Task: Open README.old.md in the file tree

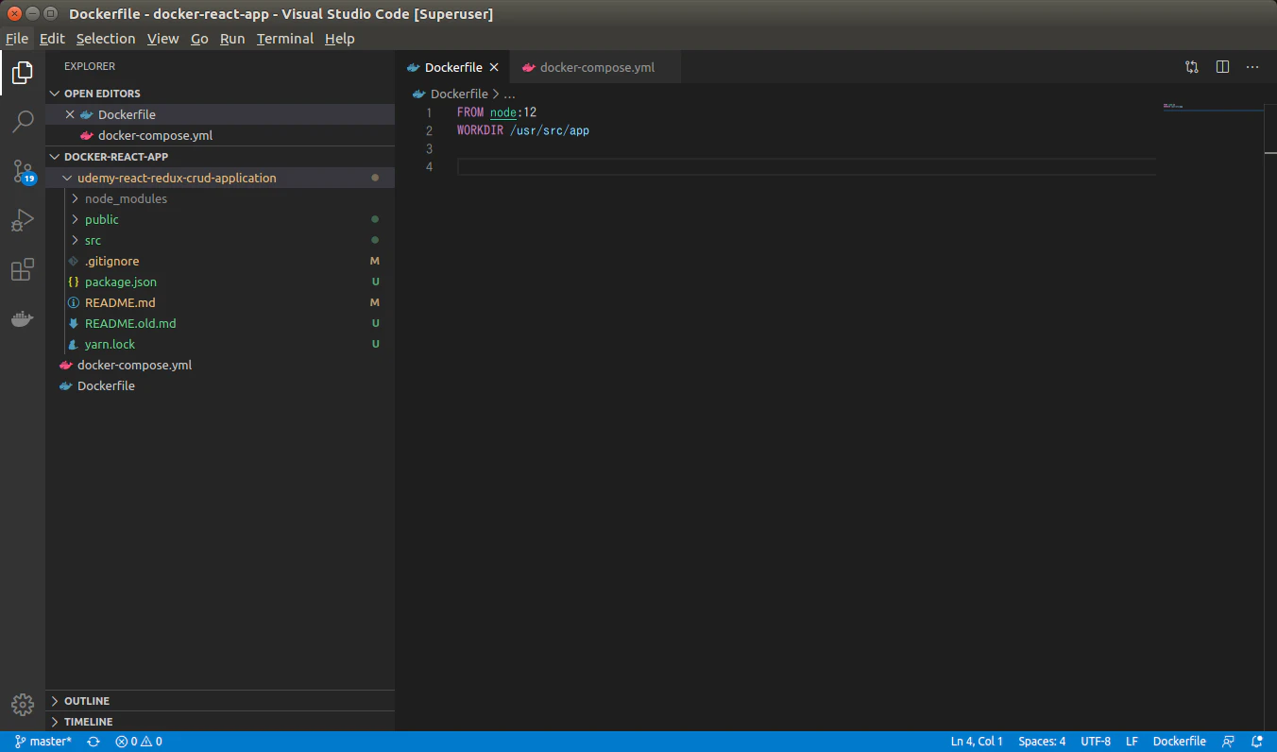Action: 220,323
